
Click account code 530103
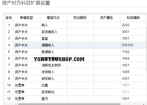127,45
